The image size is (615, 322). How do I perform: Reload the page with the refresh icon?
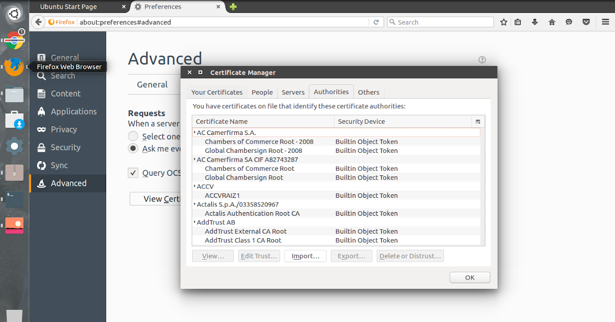tap(377, 22)
